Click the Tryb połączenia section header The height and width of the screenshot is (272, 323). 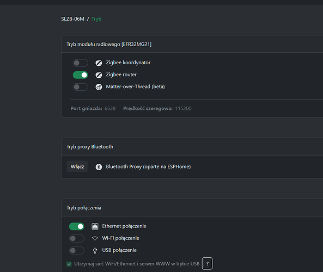click(84, 208)
